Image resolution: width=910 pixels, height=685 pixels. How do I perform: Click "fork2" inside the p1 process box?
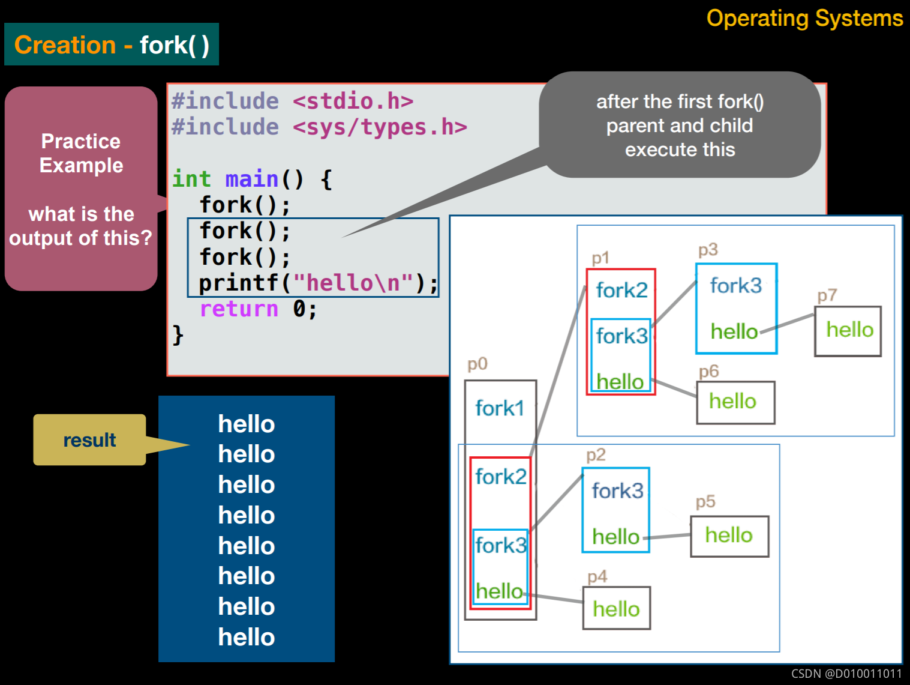pyautogui.click(x=622, y=290)
